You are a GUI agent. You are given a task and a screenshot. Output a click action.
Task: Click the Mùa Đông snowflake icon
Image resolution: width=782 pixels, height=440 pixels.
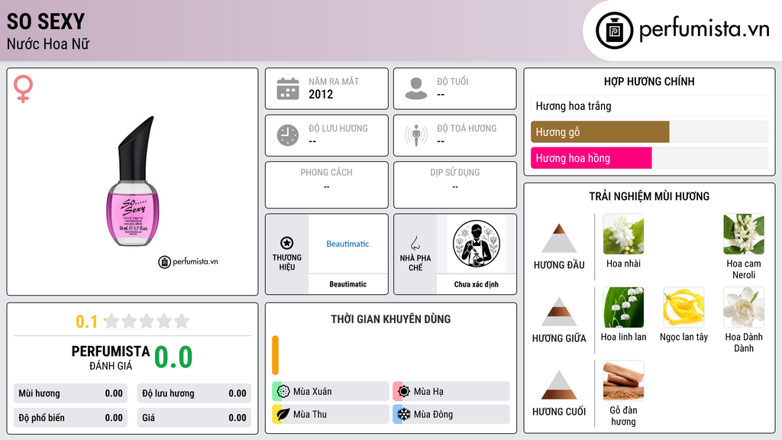(404, 414)
